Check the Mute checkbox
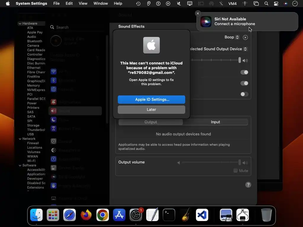 pyautogui.click(x=235, y=171)
